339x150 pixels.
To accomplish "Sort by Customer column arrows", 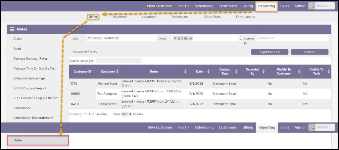I will point(118,72).
